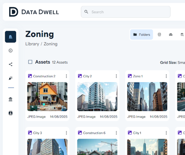Focus the Search input field
The image size is (185, 155).
pos(125,12)
